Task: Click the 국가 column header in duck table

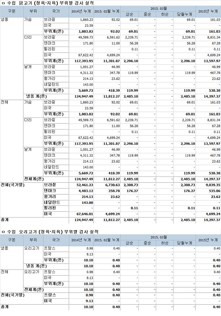Action: click(56, 240)
